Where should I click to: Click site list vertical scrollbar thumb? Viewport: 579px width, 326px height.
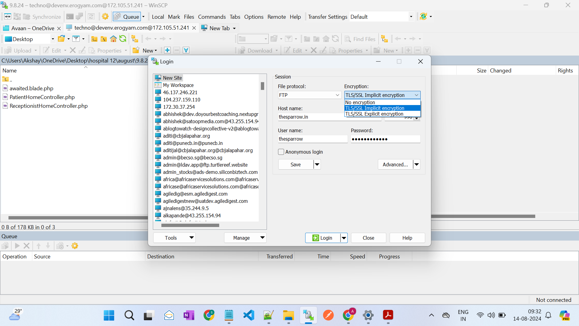pyautogui.click(x=262, y=86)
